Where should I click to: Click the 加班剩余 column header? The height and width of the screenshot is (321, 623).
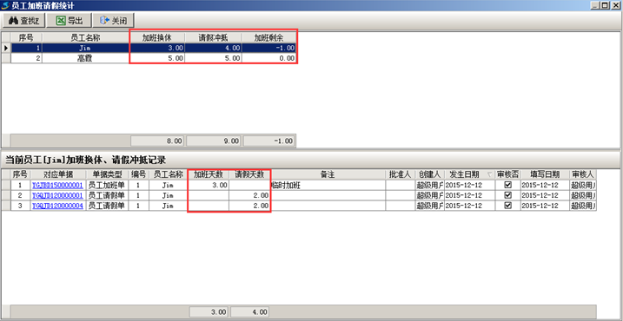click(x=269, y=37)
